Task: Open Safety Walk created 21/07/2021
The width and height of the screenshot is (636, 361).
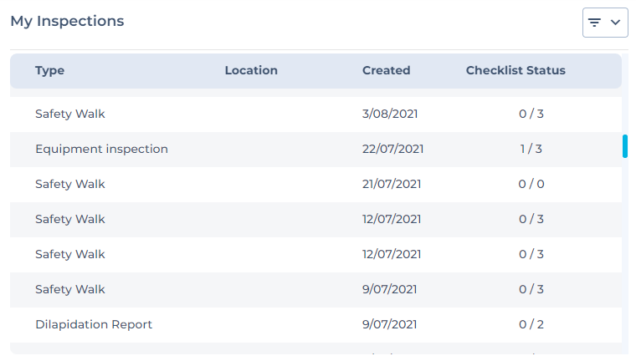Action: click(x=315, y=185)
